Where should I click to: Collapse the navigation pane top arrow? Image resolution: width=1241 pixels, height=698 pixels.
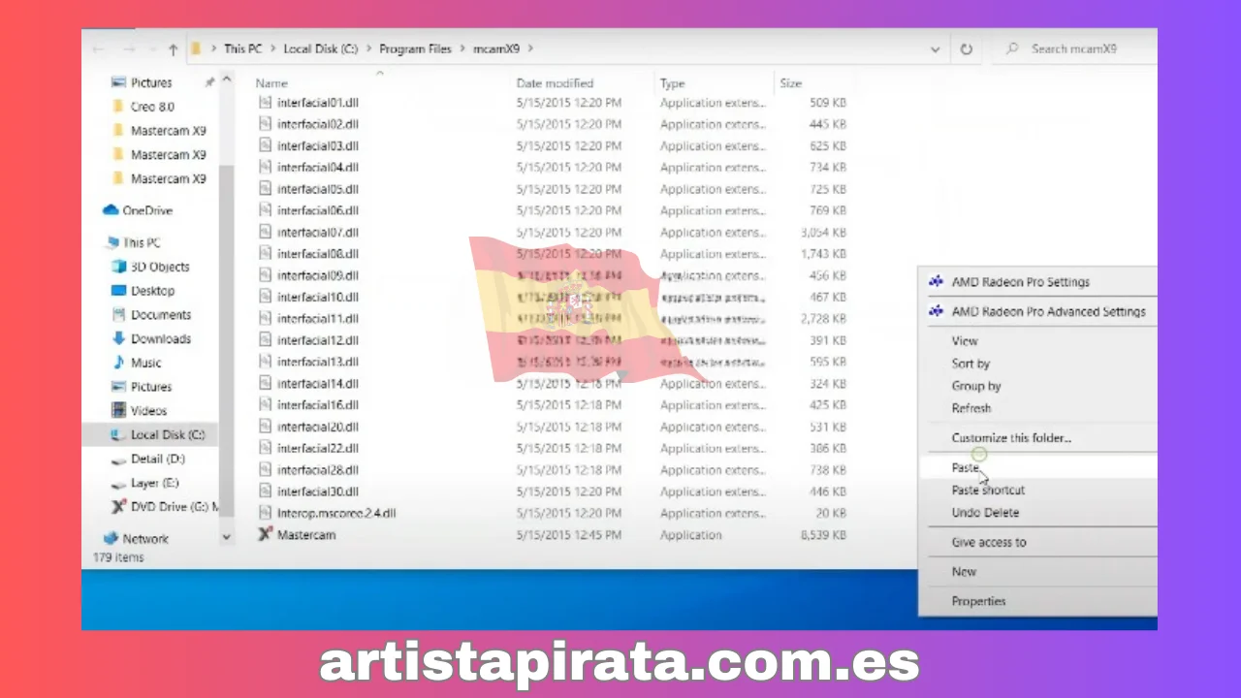tap(227, 81)
